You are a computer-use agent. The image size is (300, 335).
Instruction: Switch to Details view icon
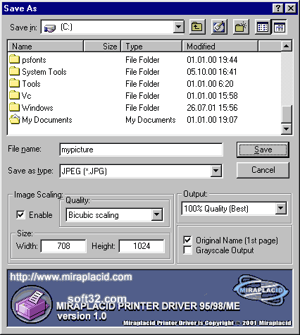[x=279, y=28]
